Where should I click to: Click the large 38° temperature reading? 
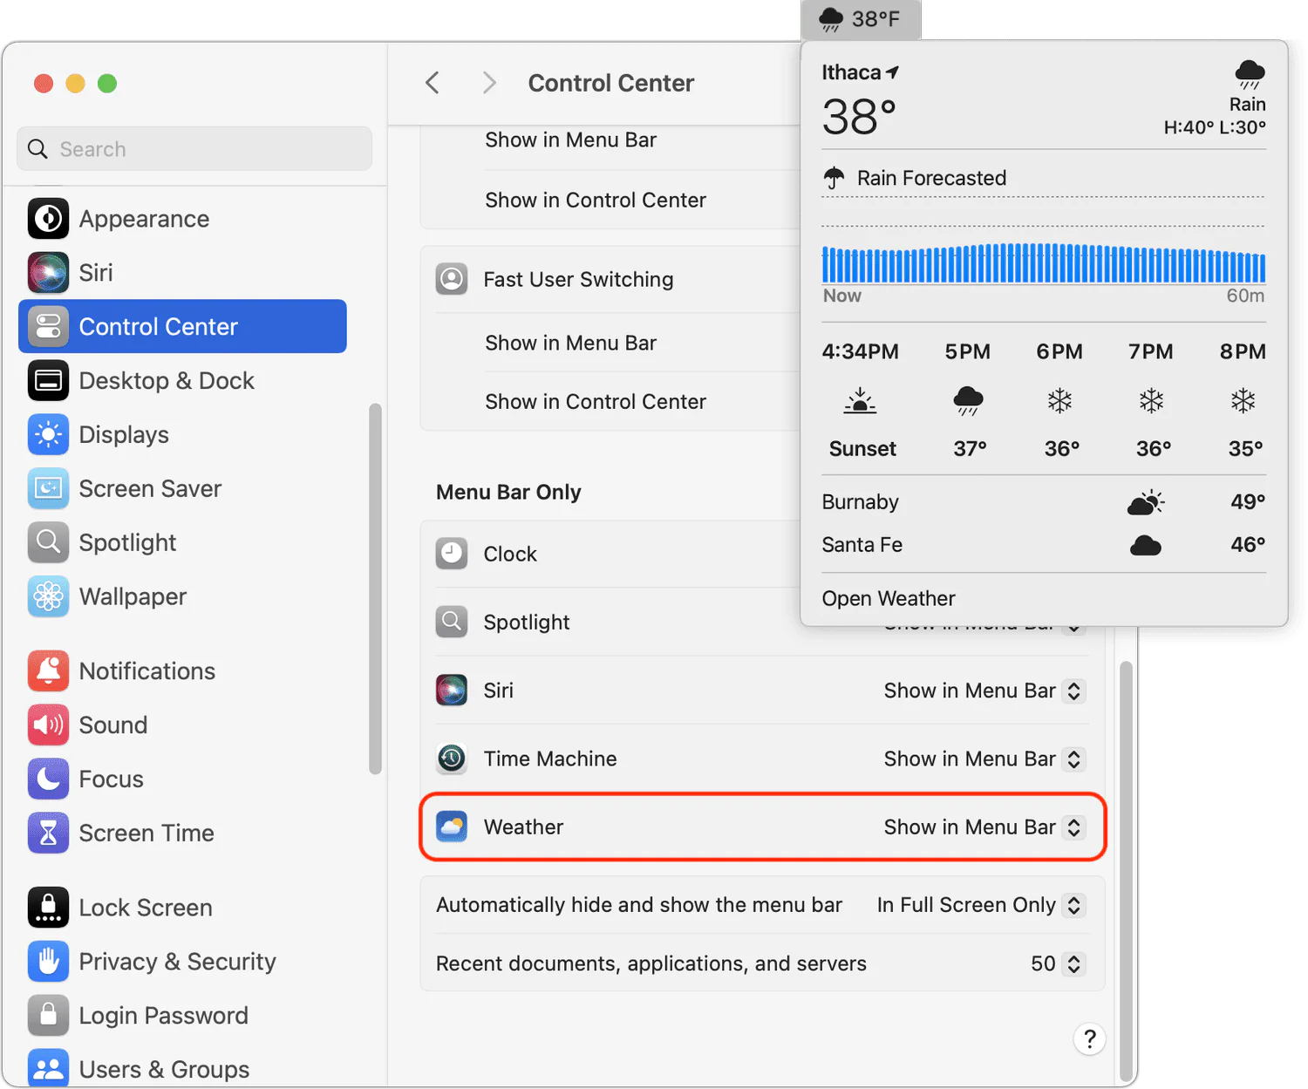[859, 117]
